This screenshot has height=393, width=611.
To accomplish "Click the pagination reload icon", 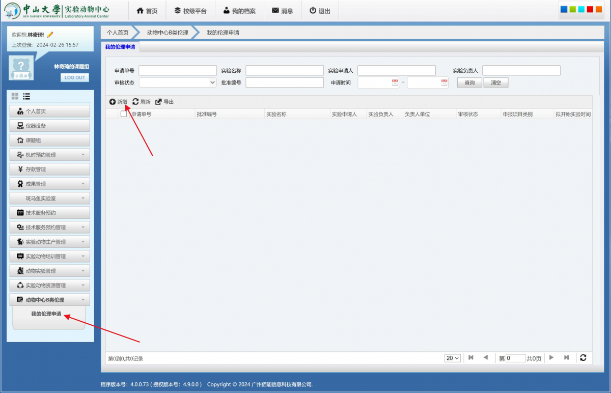I will tap(583, 358).
